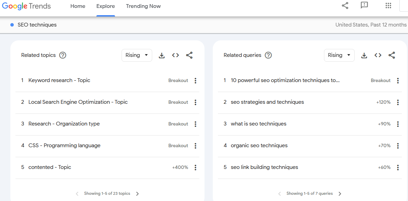This screenshot has height=201, width=408.
Task: Expand Related queries Rising dropdown
Action: [x=339, y=55]
